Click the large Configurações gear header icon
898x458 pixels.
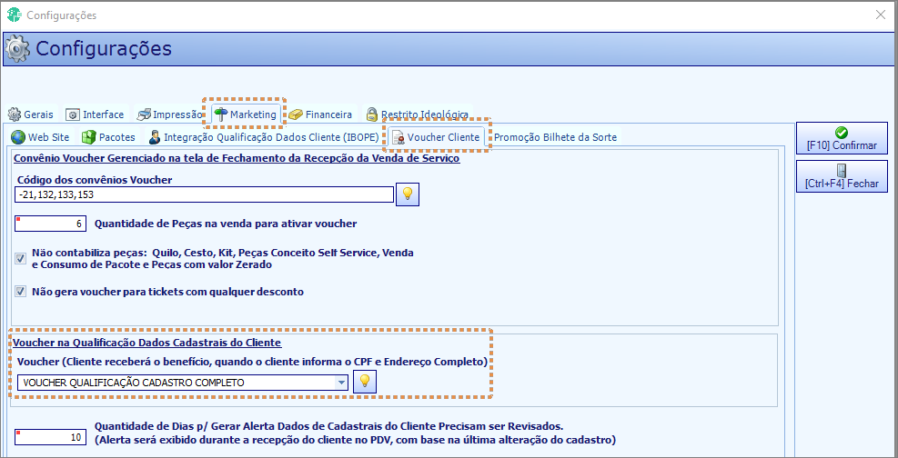(18, 49)
